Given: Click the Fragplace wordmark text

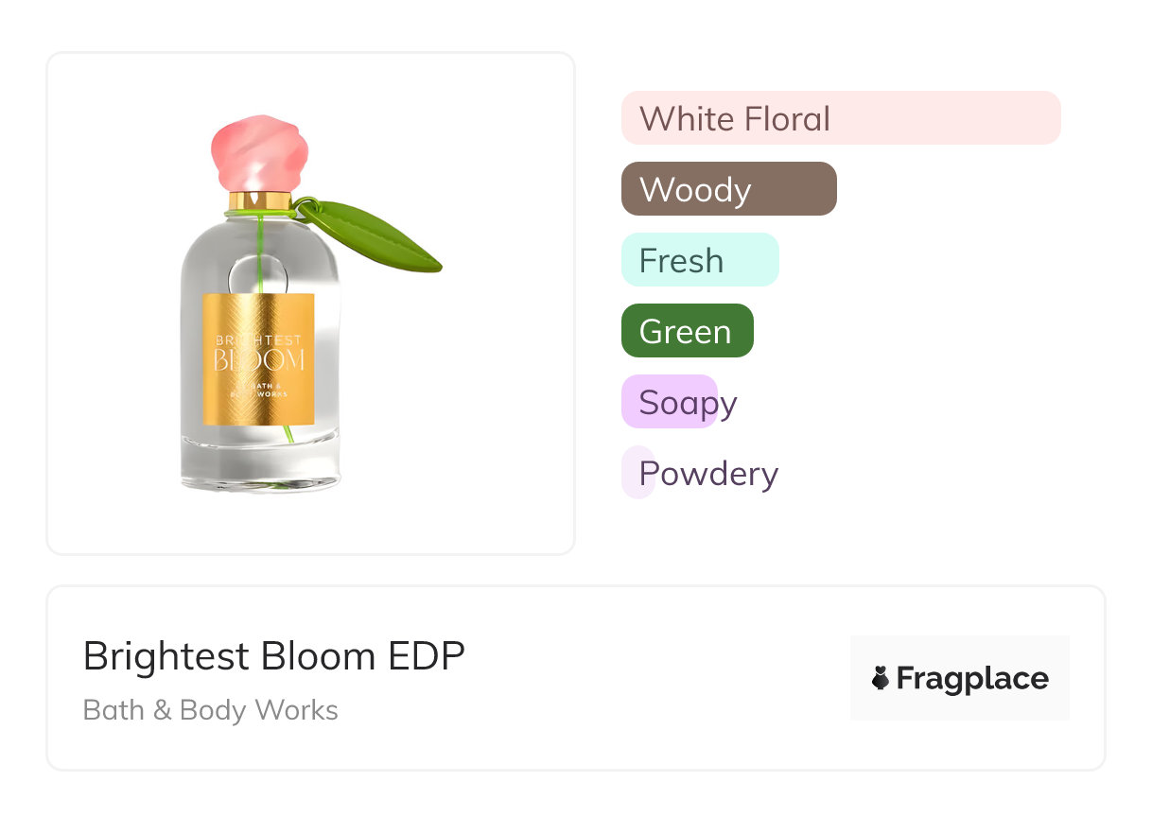Looking at the screenshot, I should [972, 678].
